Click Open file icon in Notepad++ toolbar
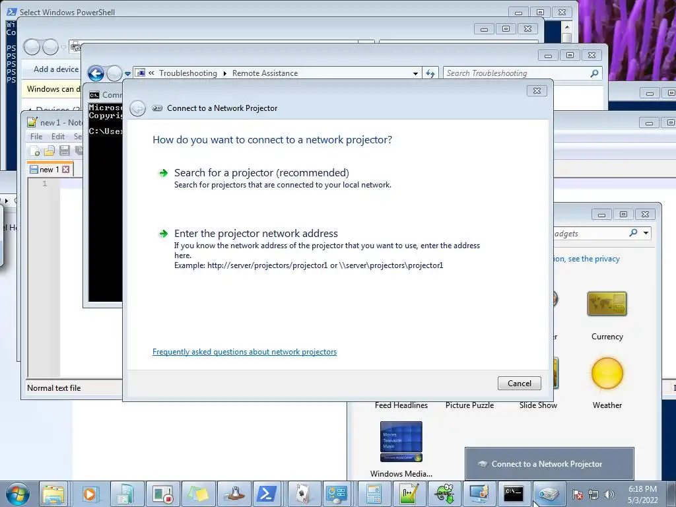The height and width of the screenshot is (507, 676). [x=50, y=151]
